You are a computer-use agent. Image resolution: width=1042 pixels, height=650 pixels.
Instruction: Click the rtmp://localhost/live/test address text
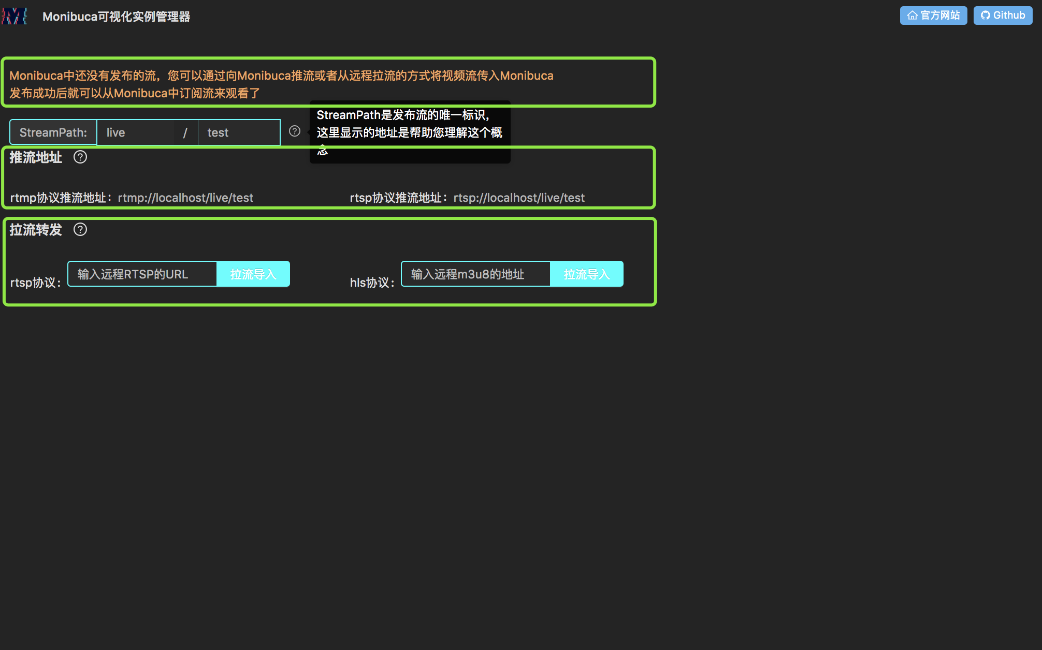click(185, 198)
